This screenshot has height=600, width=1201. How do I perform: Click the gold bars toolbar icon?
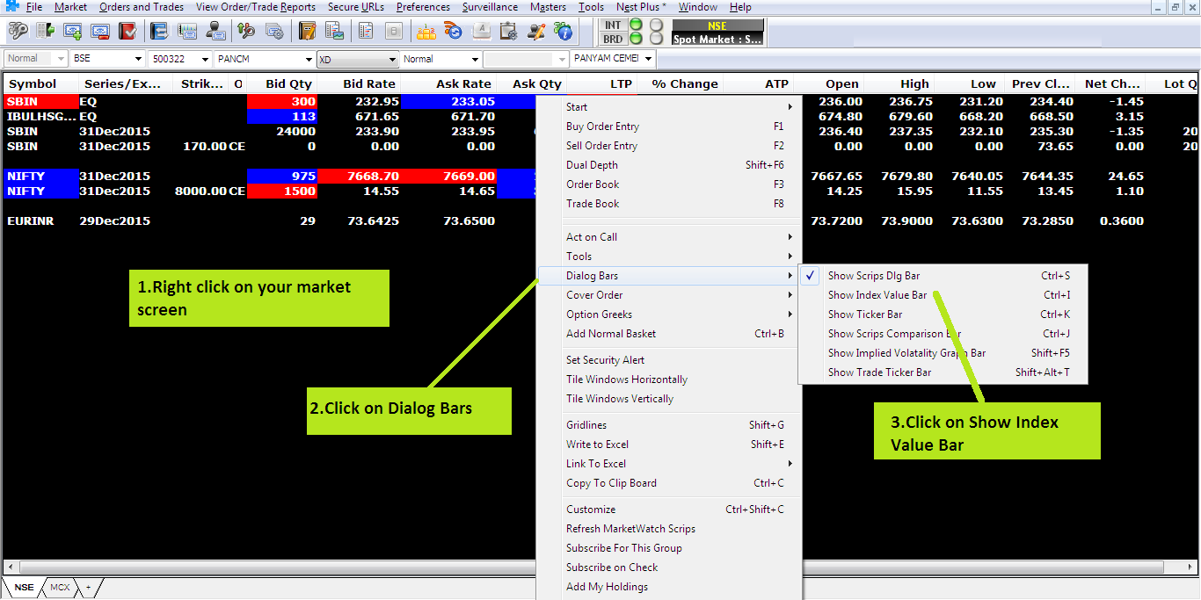pos(426,32)
